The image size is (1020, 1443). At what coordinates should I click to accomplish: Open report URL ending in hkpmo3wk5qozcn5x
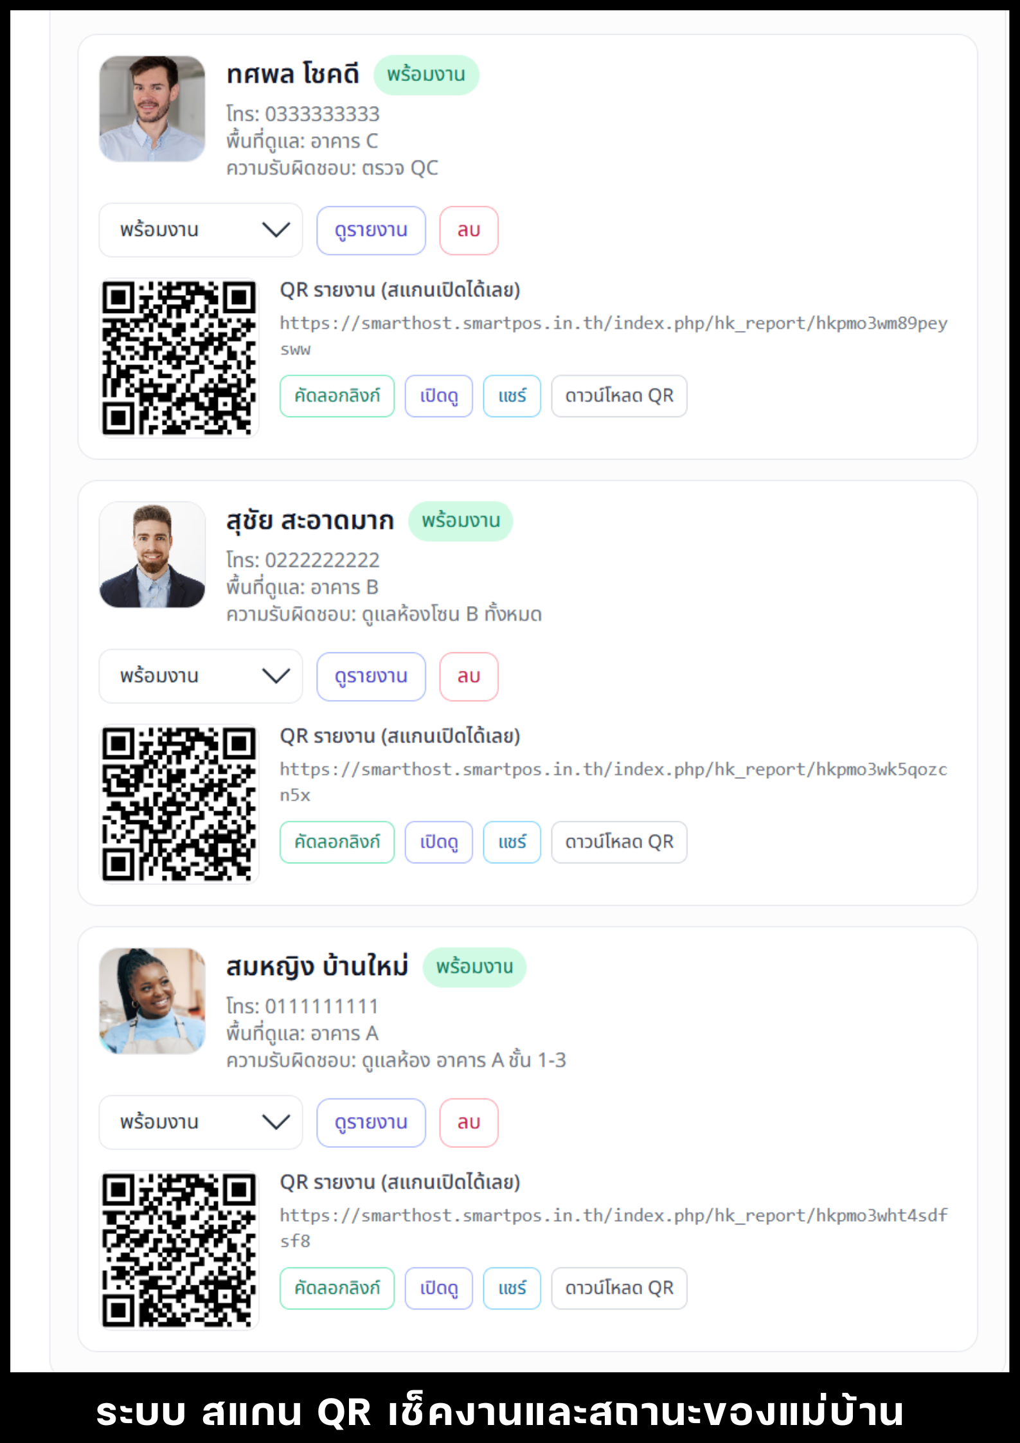613,769
